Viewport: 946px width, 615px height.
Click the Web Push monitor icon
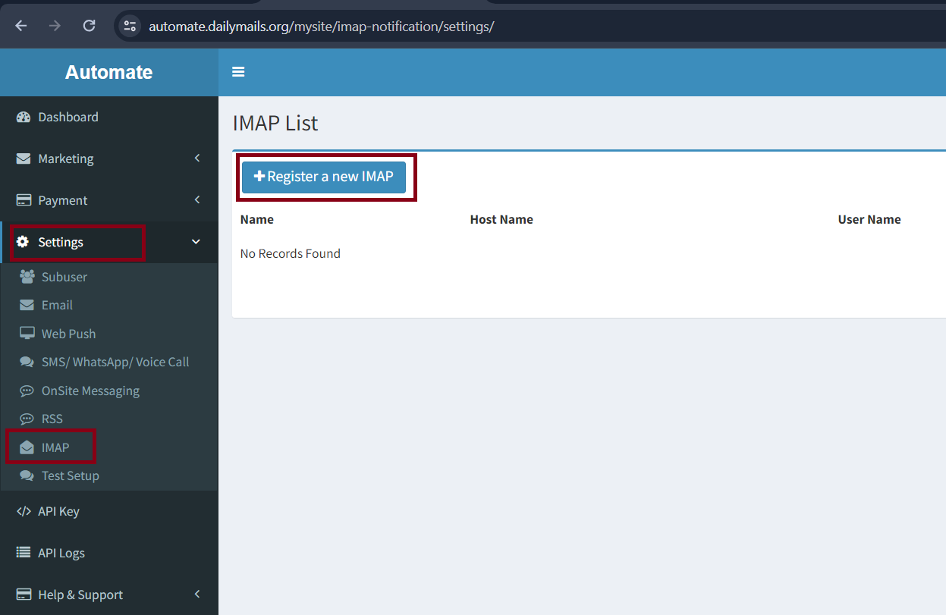(27, 334)
